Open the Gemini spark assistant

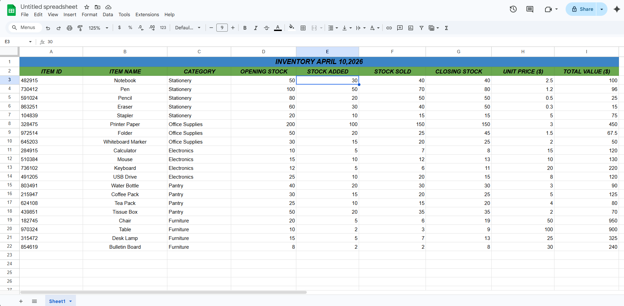[x=617, y=9]
